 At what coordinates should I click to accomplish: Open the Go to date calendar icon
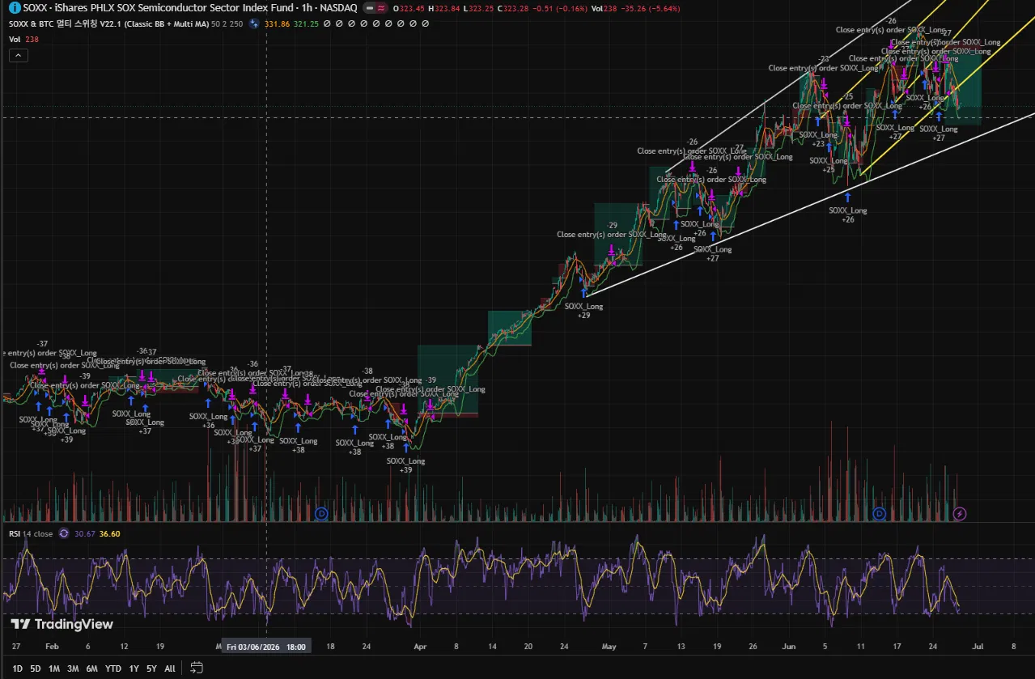196,668
